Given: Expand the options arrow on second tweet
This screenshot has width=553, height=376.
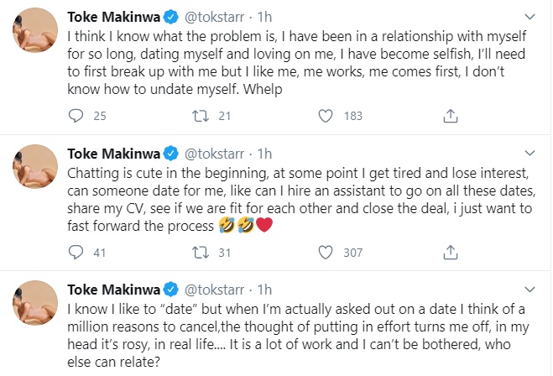Looking at the screenshot, I should tap(531, 153).
